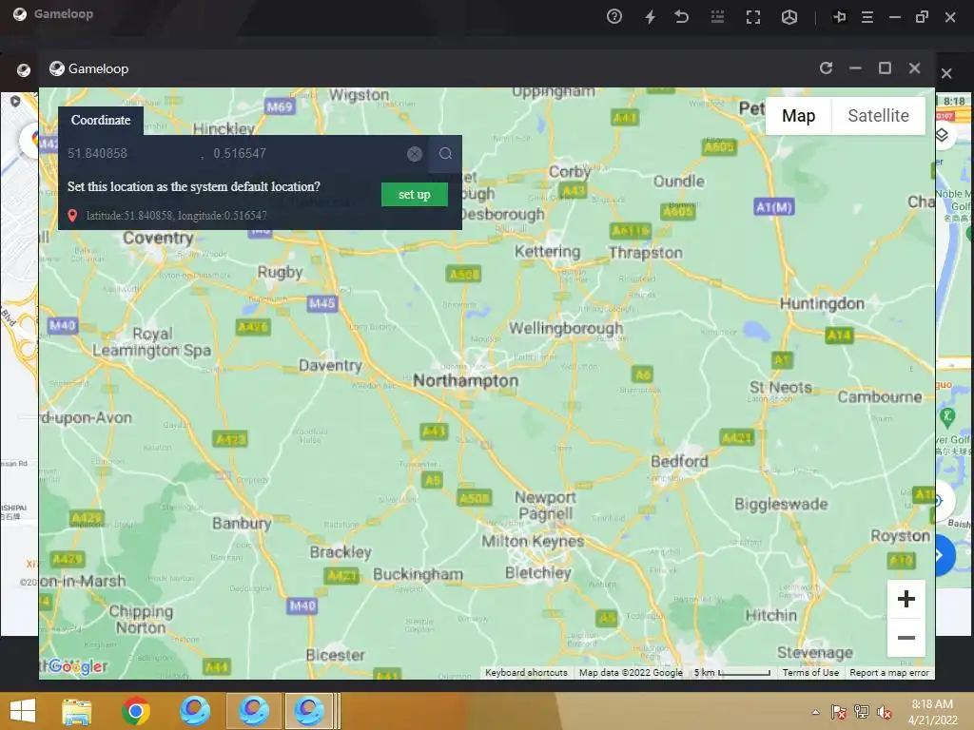This screenshot has width=974, height=730.
Task: Click the Coventry map label
Action: pyautogui.click(x=158, y=238)
